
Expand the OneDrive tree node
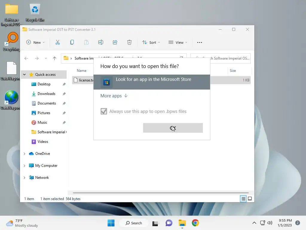[x=25, y=154]
